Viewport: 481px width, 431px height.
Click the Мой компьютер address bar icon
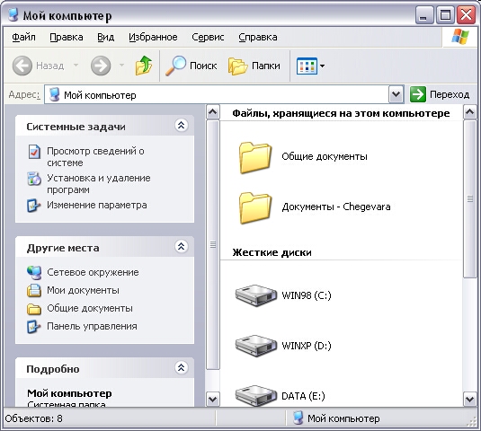point(55,94)
